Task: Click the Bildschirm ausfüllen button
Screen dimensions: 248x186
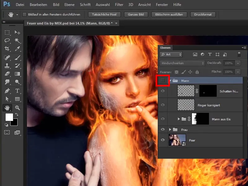Action: coord(169,15)
